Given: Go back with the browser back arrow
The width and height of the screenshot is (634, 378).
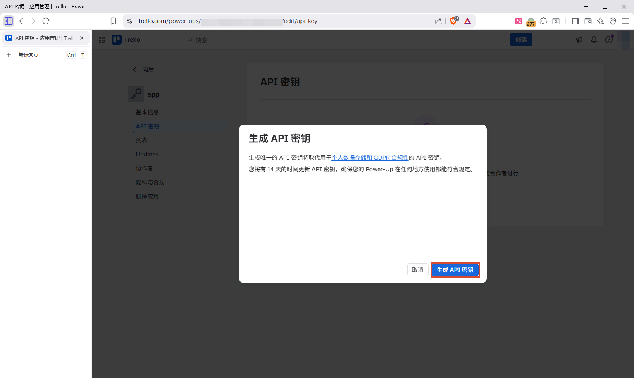Looking at the screenshot, I should click(21, 21).
